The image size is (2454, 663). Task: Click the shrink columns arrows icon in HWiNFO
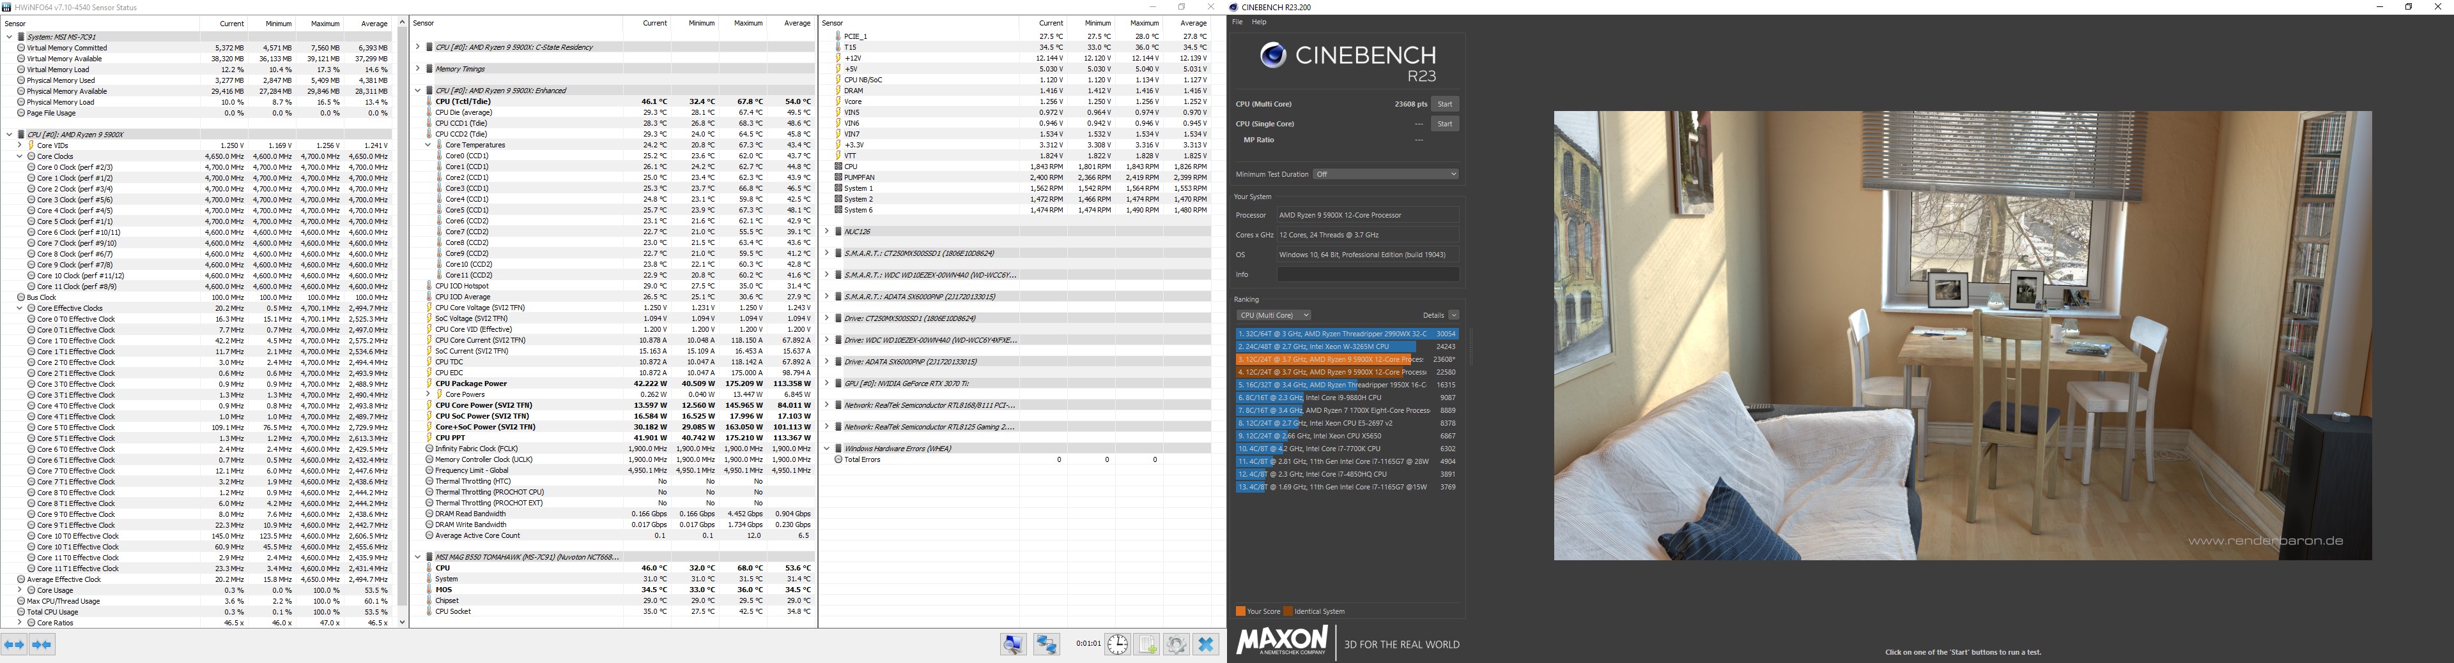coord(42,645)
